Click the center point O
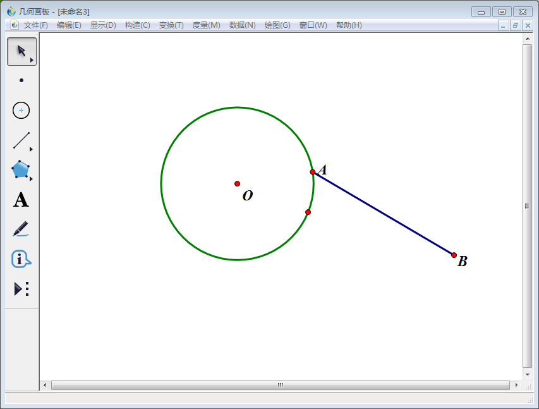539x409 pixels. (x=238, y=183)
